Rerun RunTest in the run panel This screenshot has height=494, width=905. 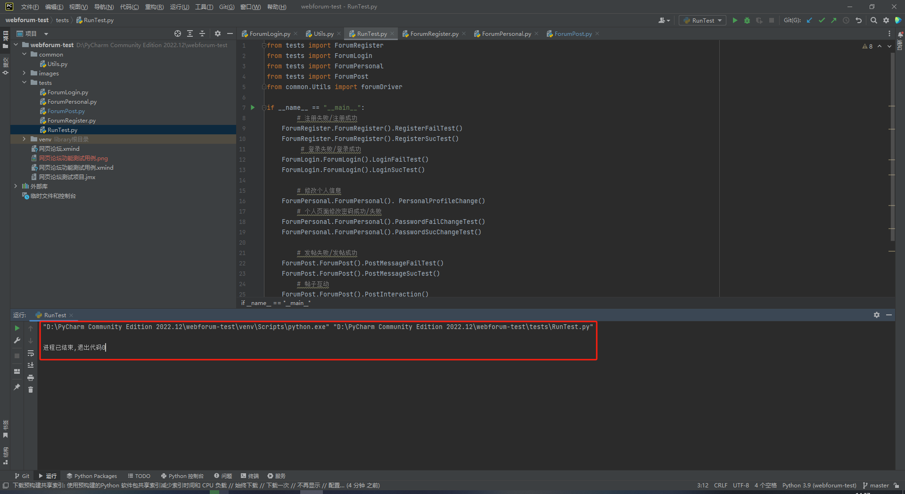point(17,328)
